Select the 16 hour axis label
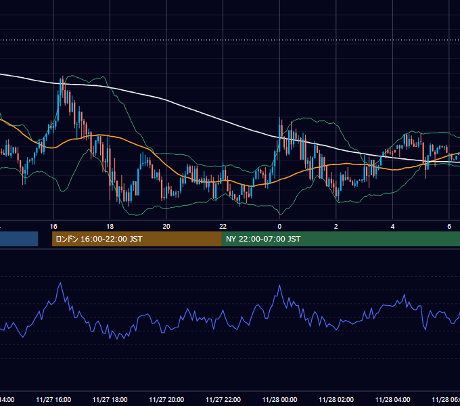 [53, 227]
